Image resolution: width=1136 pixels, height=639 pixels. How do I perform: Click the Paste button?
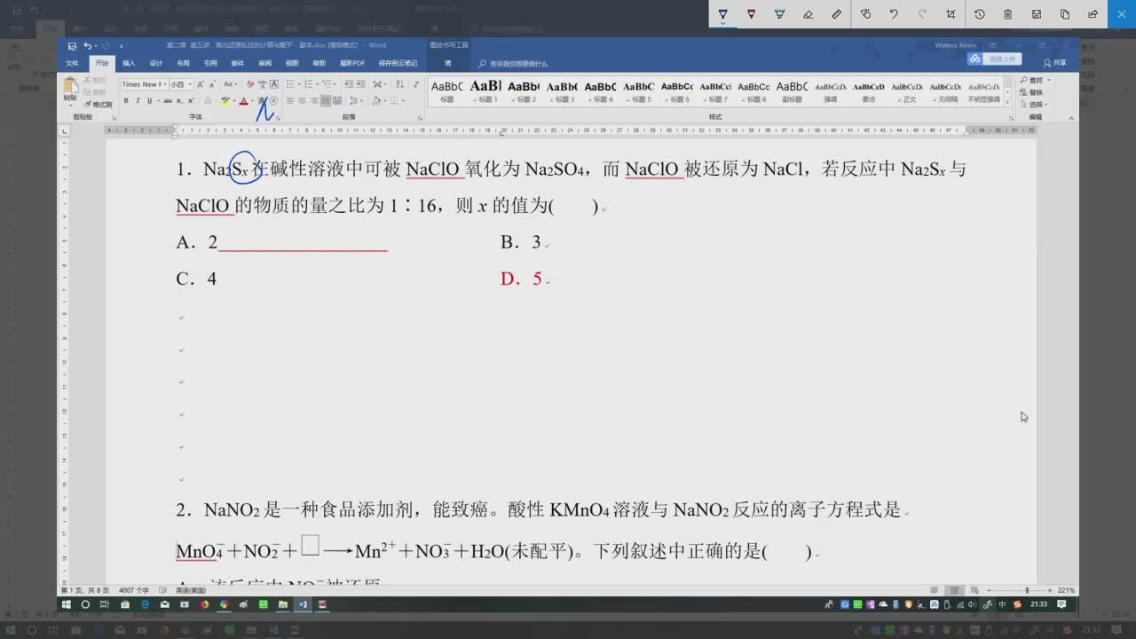click(69, 91)
